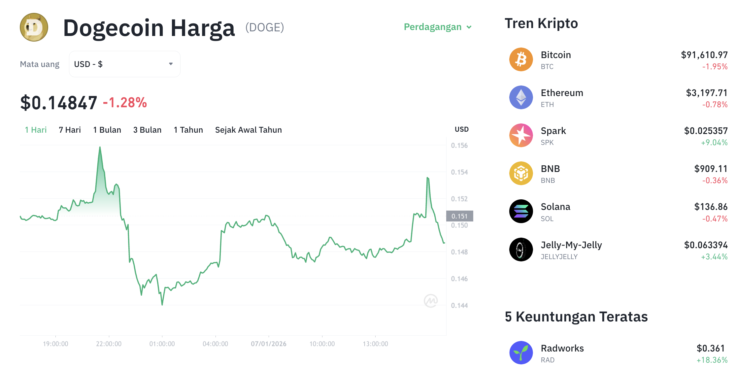734x369 pixels.
Task: Select the 1 Bulan timeframe
Action: 107,130
